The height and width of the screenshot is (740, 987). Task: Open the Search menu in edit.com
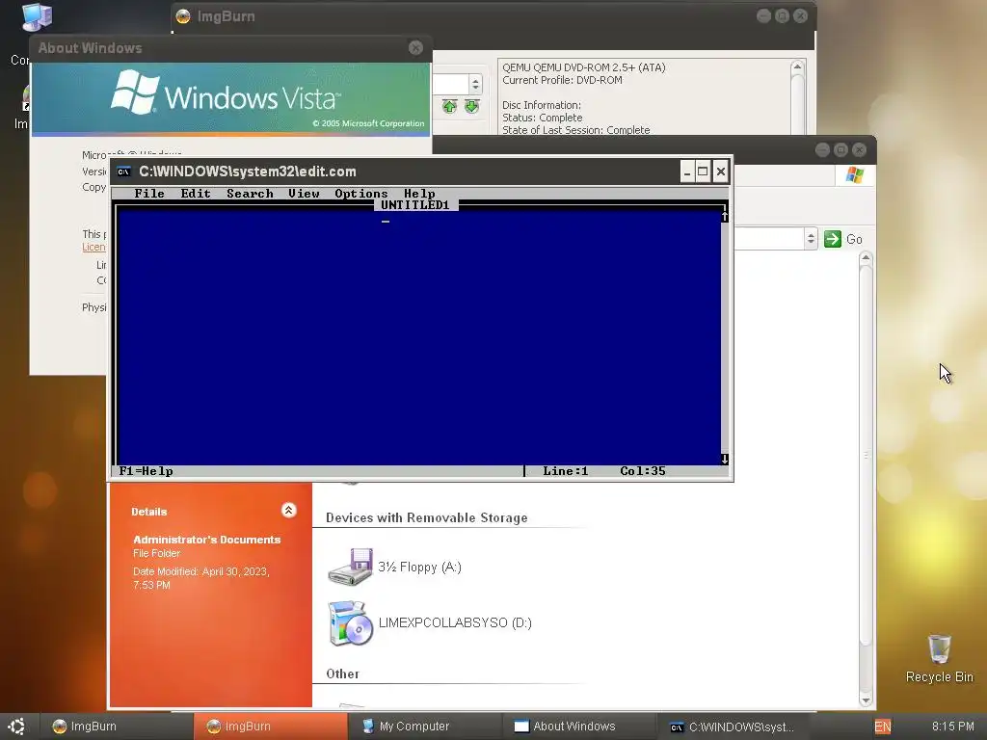[x=250, y=193]
